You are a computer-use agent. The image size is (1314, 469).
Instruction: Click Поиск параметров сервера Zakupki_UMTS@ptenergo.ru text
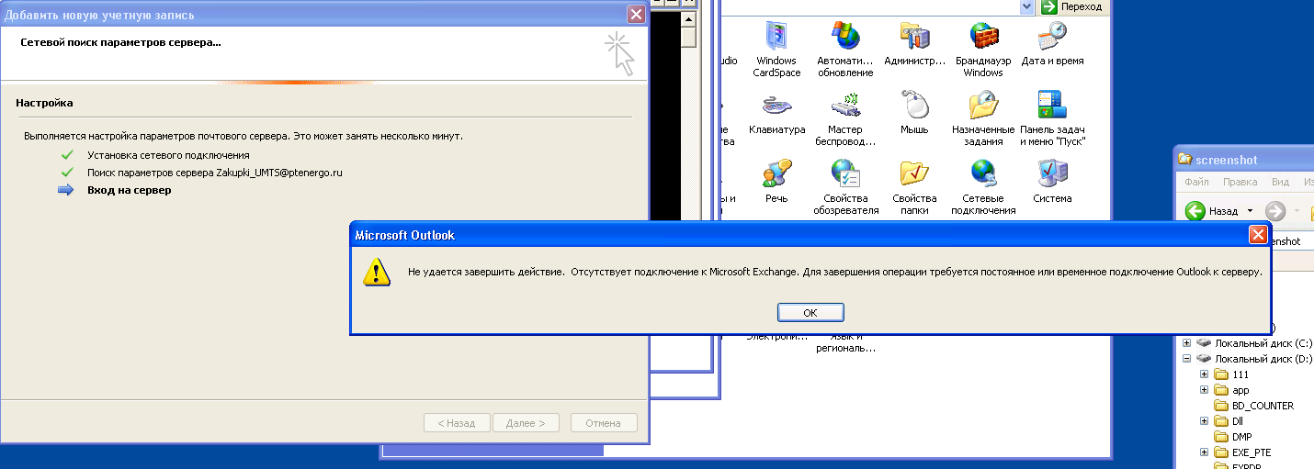pyautogui.click(x=215, y=173)
